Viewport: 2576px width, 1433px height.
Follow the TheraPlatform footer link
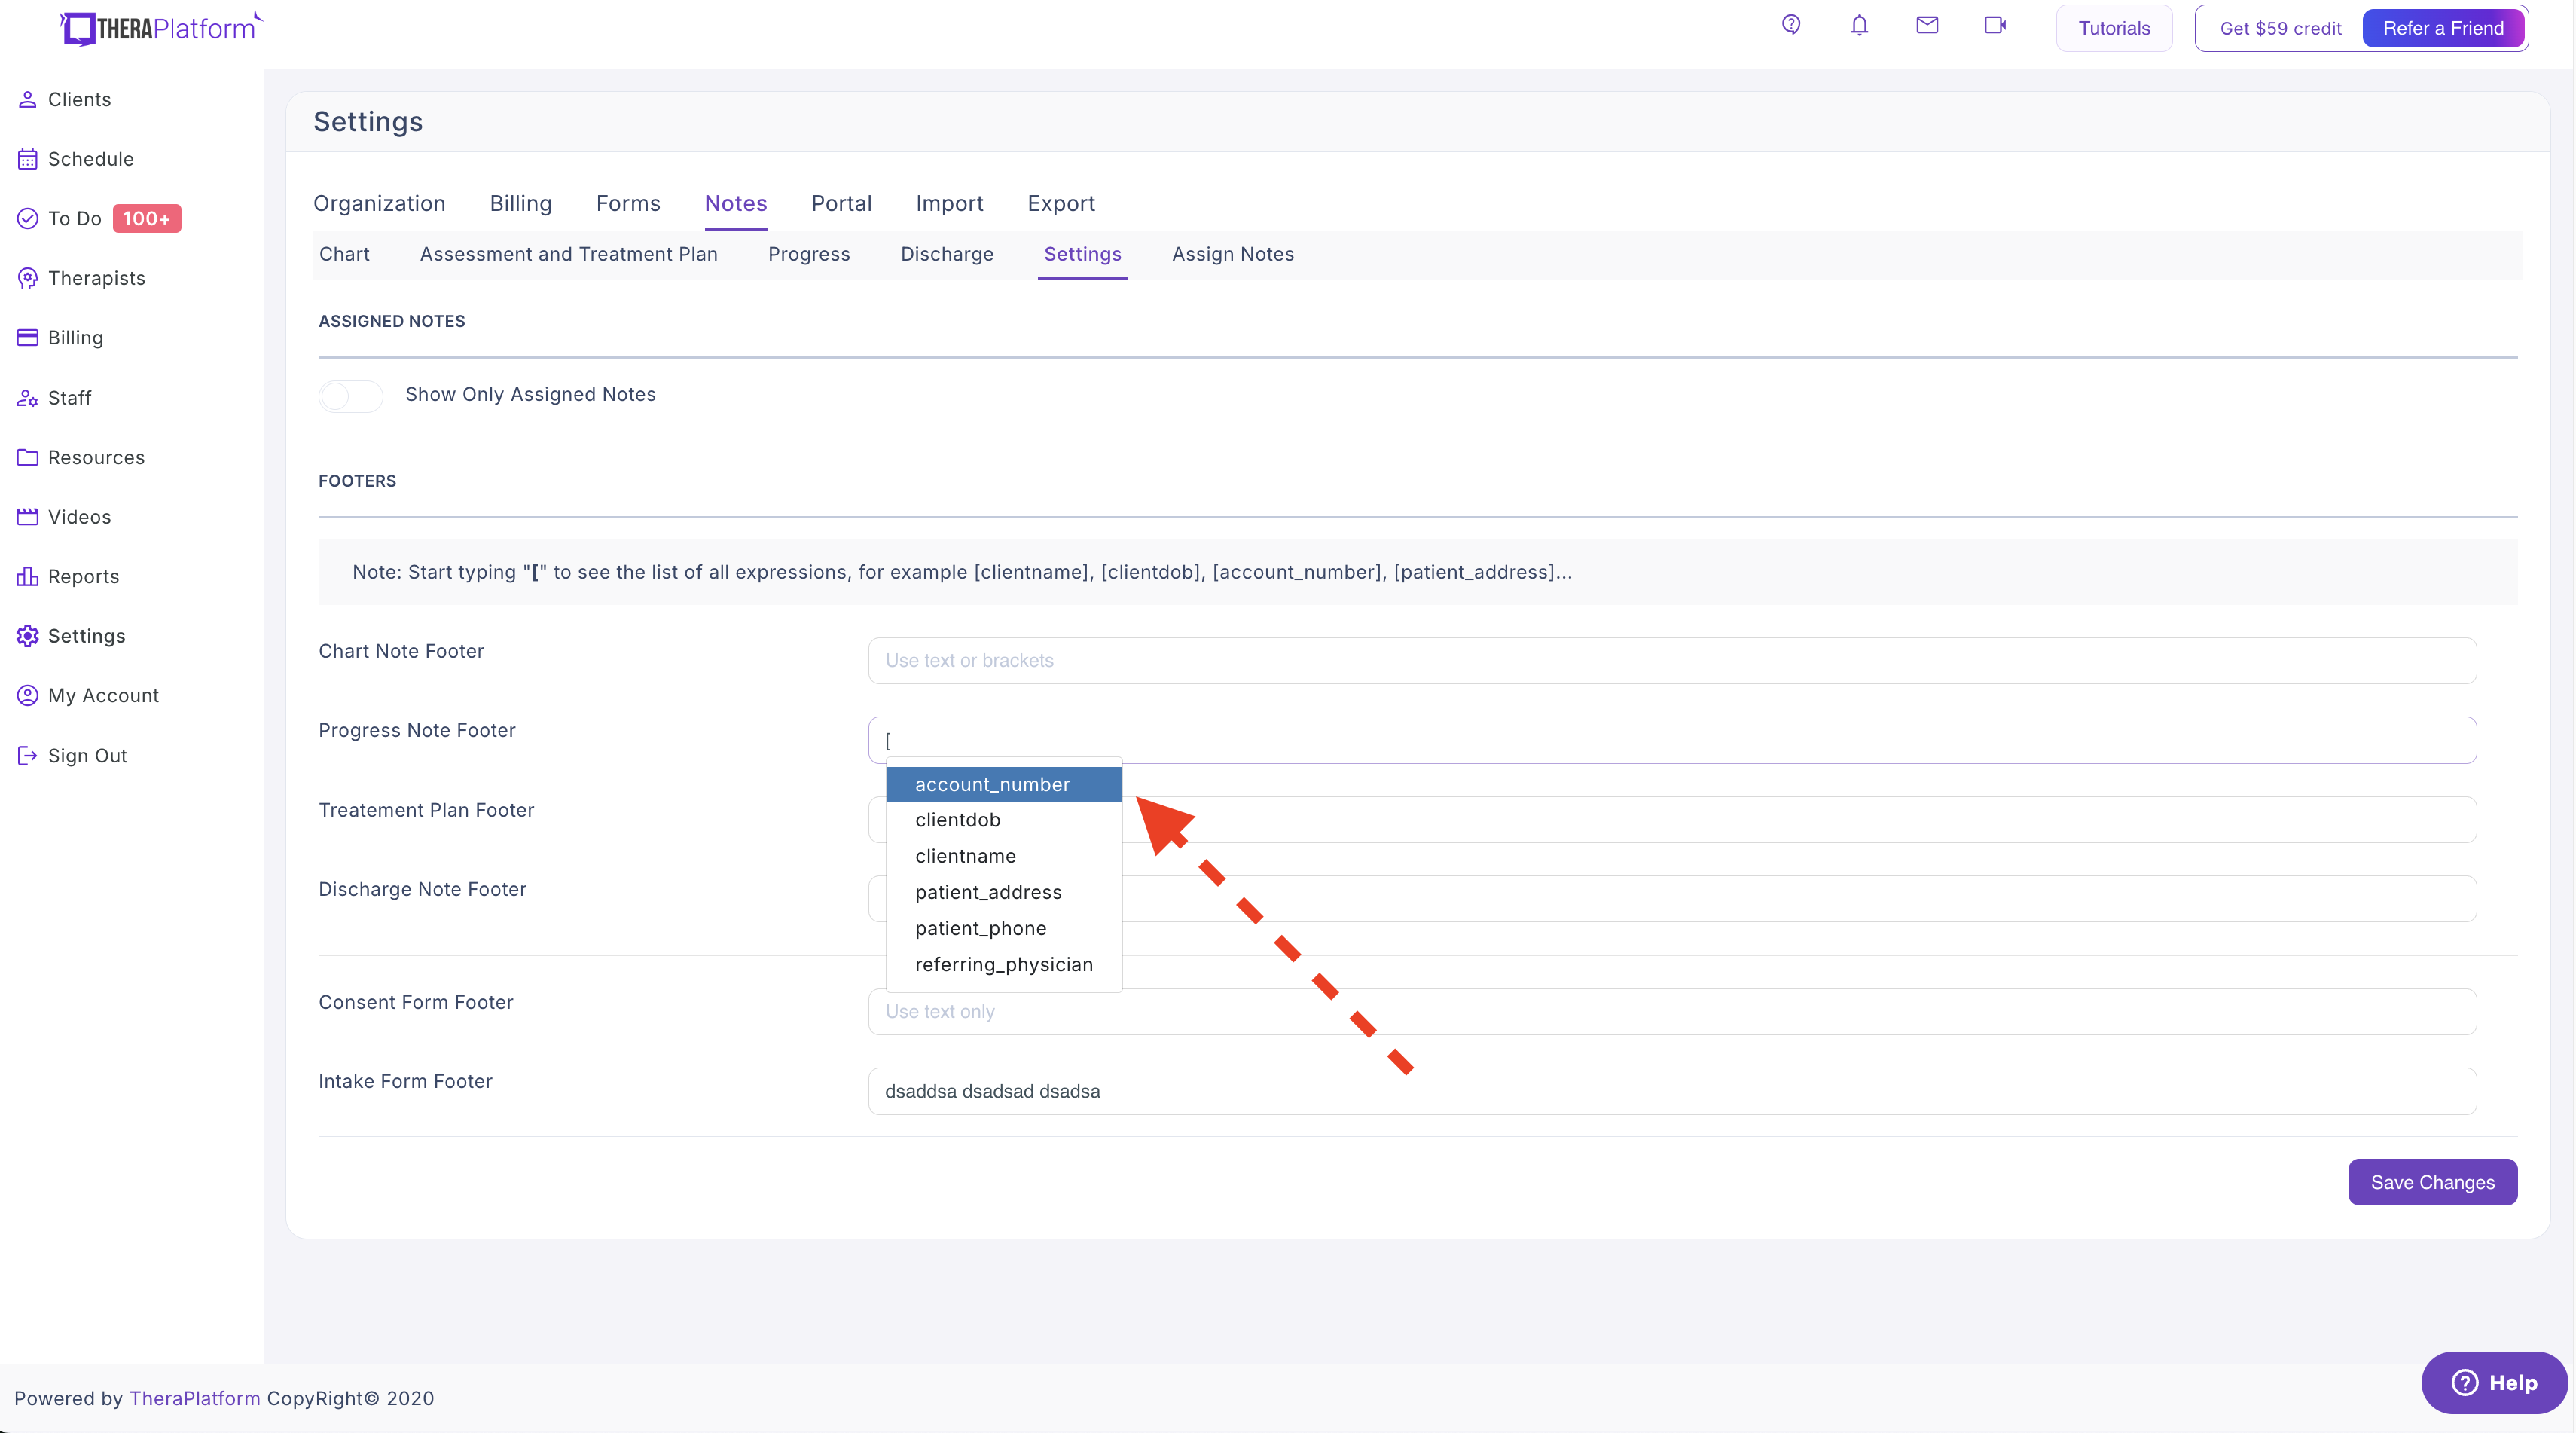[x=195, y=1398]
